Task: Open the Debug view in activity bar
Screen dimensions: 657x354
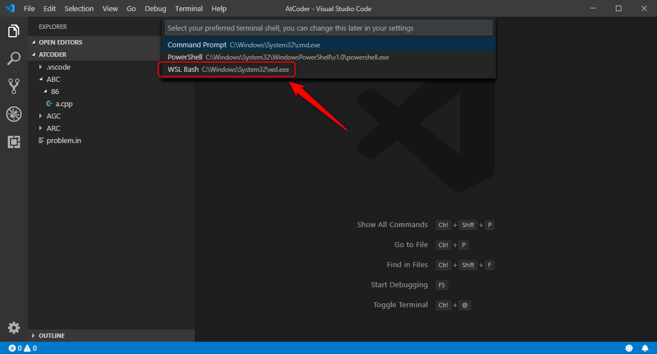Action: point(14,114)
